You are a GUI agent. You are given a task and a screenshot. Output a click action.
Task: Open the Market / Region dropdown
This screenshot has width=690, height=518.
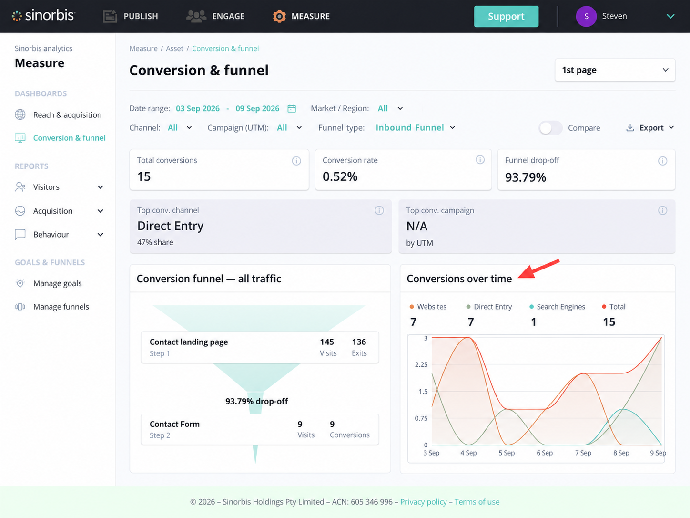(x=391, y=108)
